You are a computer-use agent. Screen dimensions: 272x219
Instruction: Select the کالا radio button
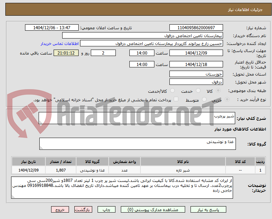(218, 91)
